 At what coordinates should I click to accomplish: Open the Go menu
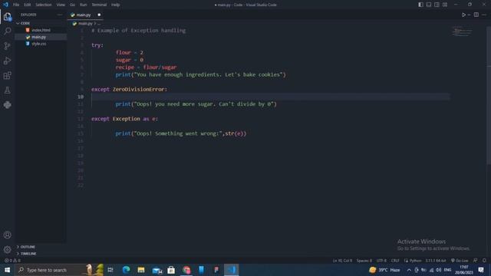(72, 5)
